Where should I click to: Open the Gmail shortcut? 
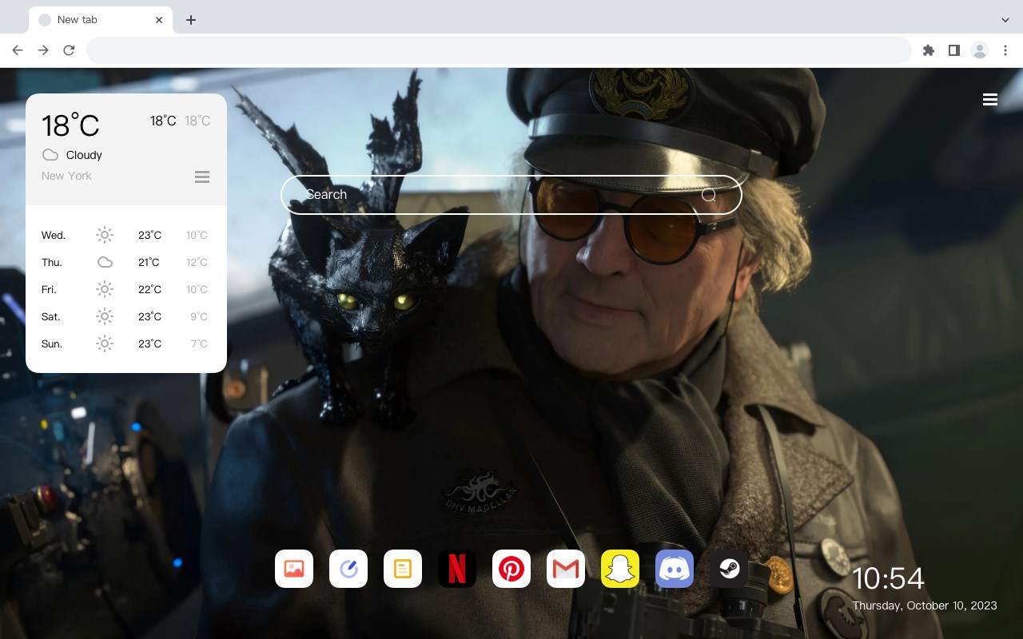[566, 569]
